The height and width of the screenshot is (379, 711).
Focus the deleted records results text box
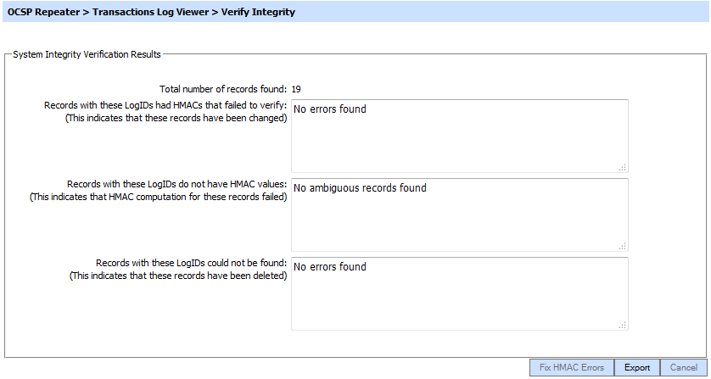coord(458,293)
